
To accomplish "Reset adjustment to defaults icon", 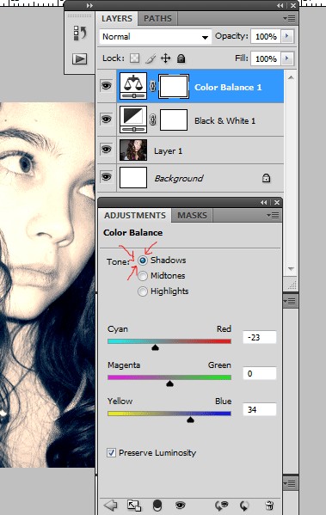I will coord(244,506).
